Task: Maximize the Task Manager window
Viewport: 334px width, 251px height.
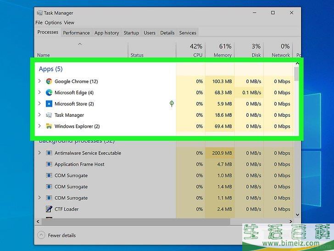Action: pos(273,13)
